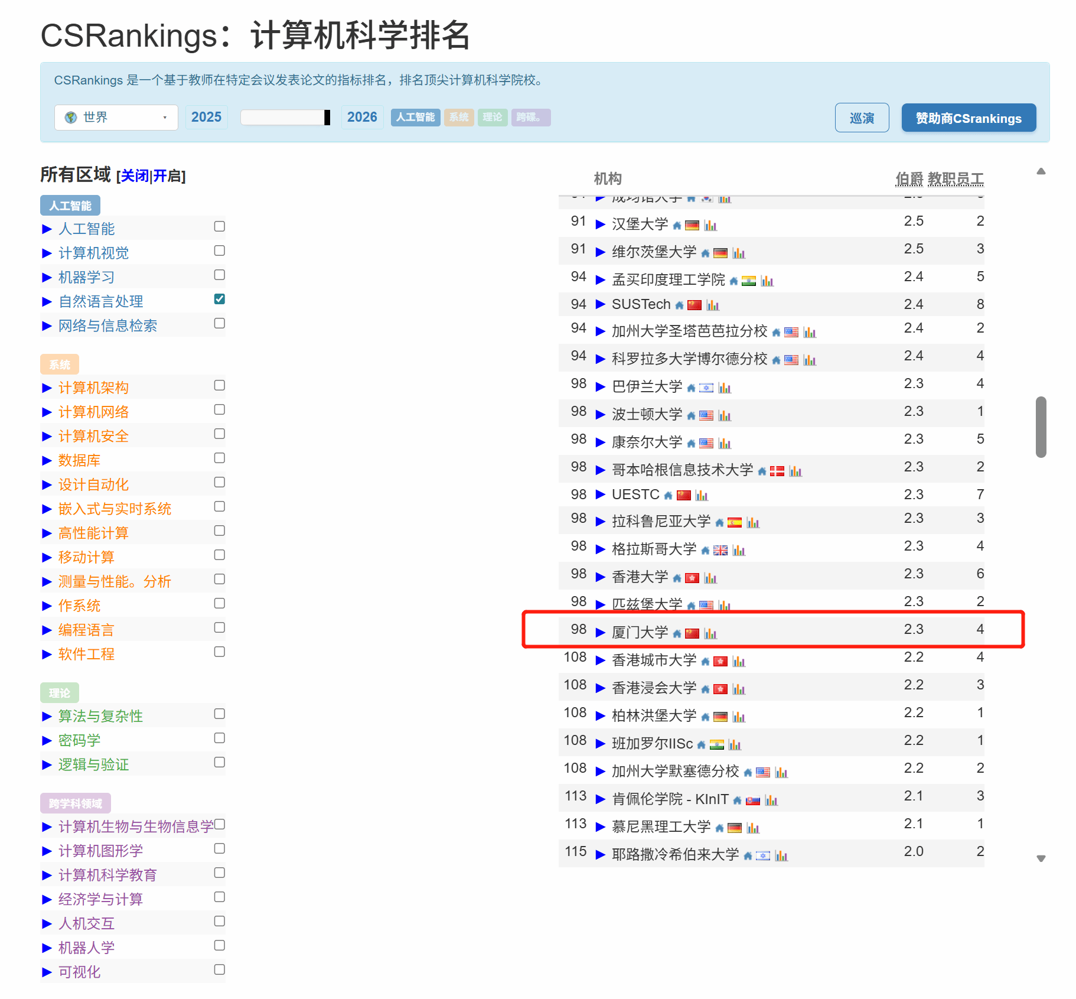Open chart icon for 耶路撒冷希伯来大学

click(x=781, y=856)
